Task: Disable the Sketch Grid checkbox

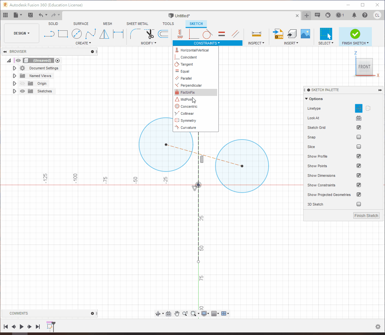Action: (359, 128)
